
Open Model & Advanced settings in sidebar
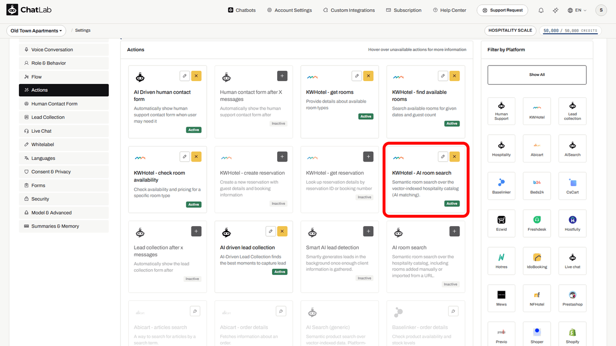point(64,213)
